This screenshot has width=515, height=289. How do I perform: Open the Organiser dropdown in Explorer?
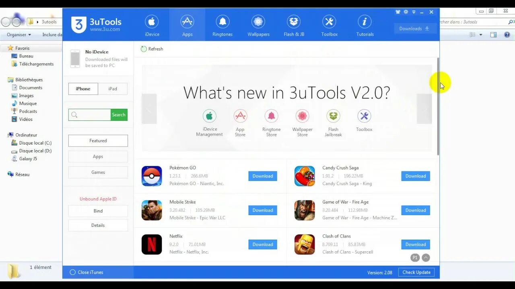[19, 35]
